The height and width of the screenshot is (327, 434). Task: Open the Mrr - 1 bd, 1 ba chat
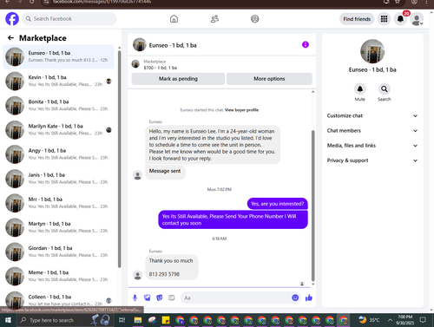coord(58,203)
